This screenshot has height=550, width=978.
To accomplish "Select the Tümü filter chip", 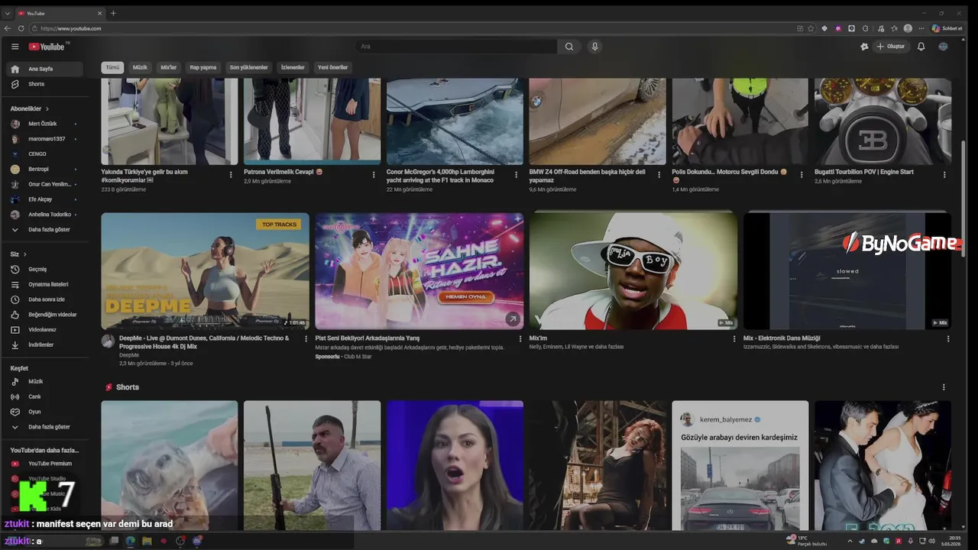I will click(112, 67).
